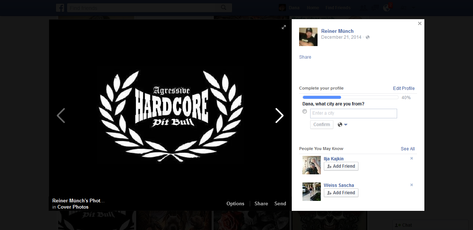This screenshot has width=473, height=230.
Task: Click Send below the photo
Action: (280, 203)
